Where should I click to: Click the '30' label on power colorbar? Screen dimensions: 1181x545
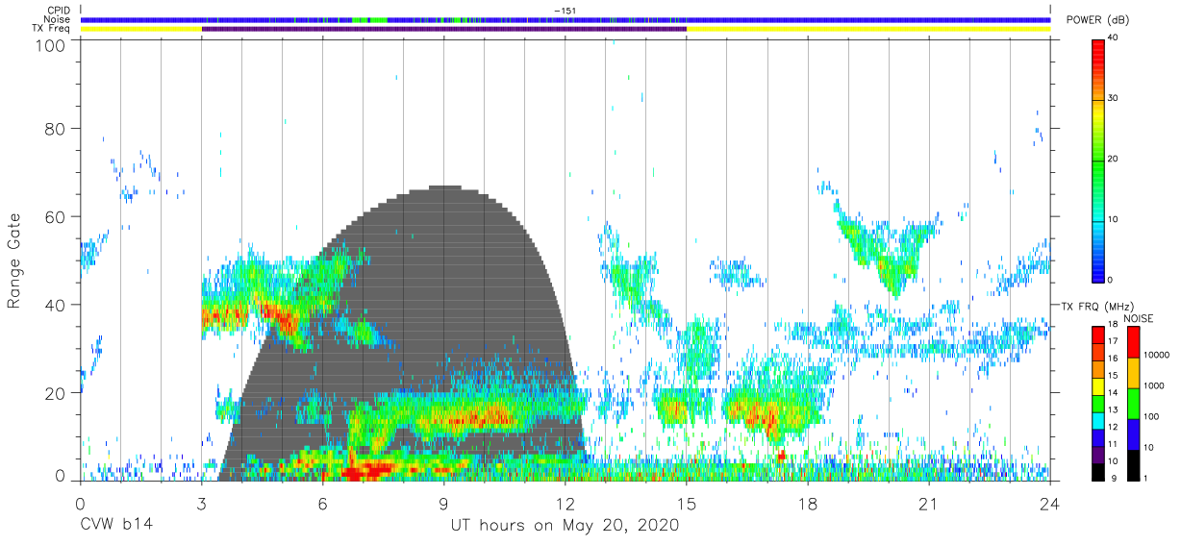point(1115,99)
